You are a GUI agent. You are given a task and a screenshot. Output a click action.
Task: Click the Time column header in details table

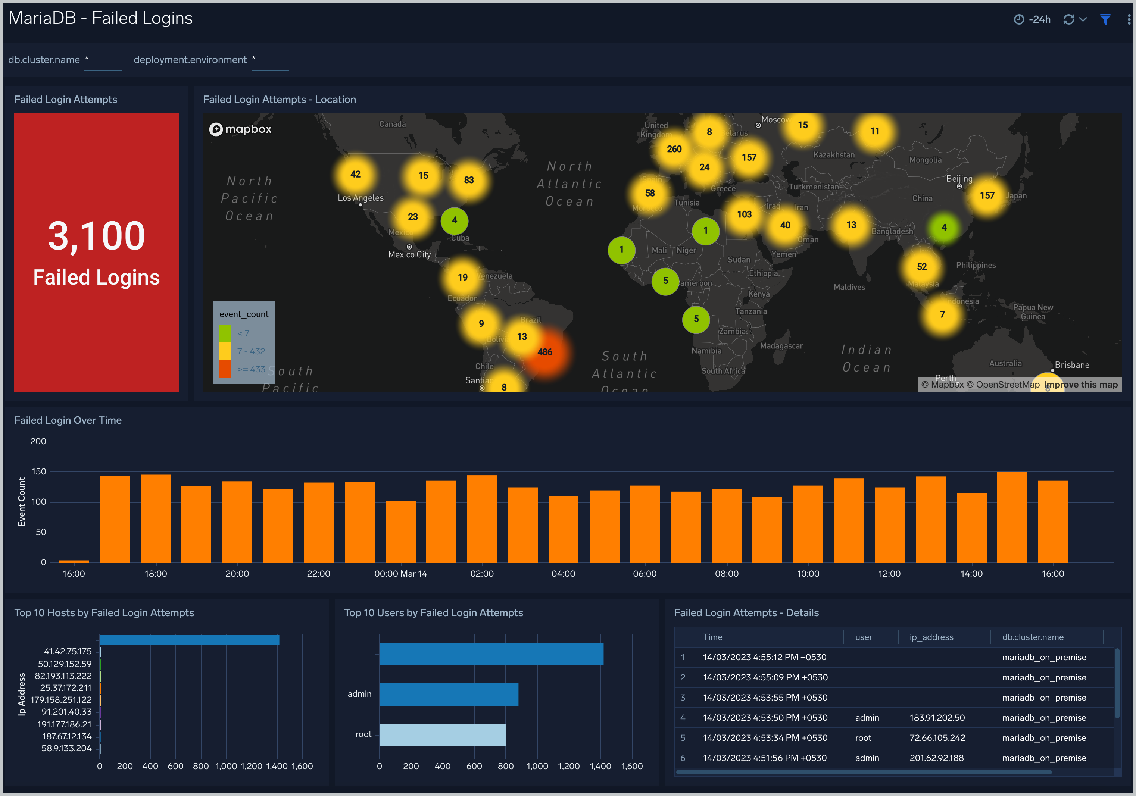(x=712, y=637)
